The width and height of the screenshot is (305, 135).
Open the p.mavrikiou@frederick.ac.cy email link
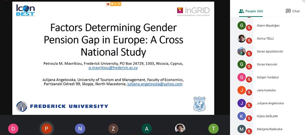113,68
